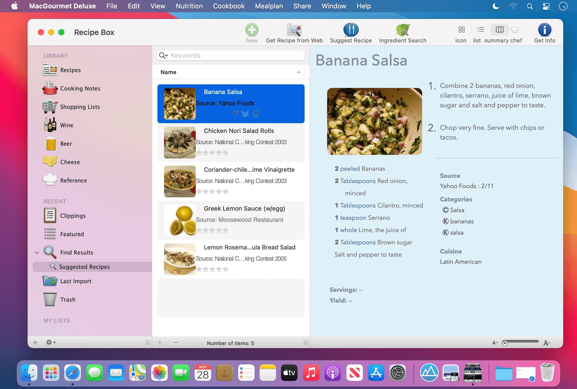The height and width of the screenshot is (389, 577).
Task: Open the sidebar gear action menu
Action: pyautogui.click(x=51, y=342)
